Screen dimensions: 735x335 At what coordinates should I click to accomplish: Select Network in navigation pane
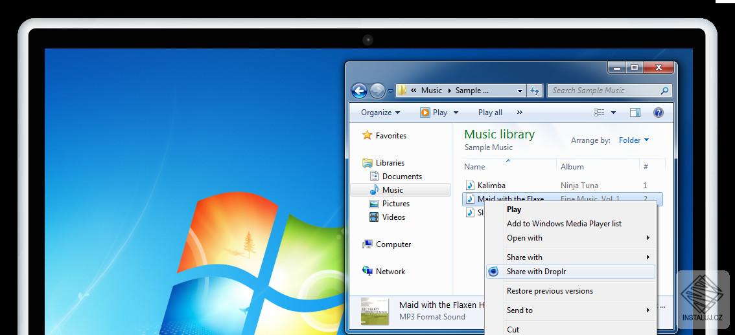(390, 272)
